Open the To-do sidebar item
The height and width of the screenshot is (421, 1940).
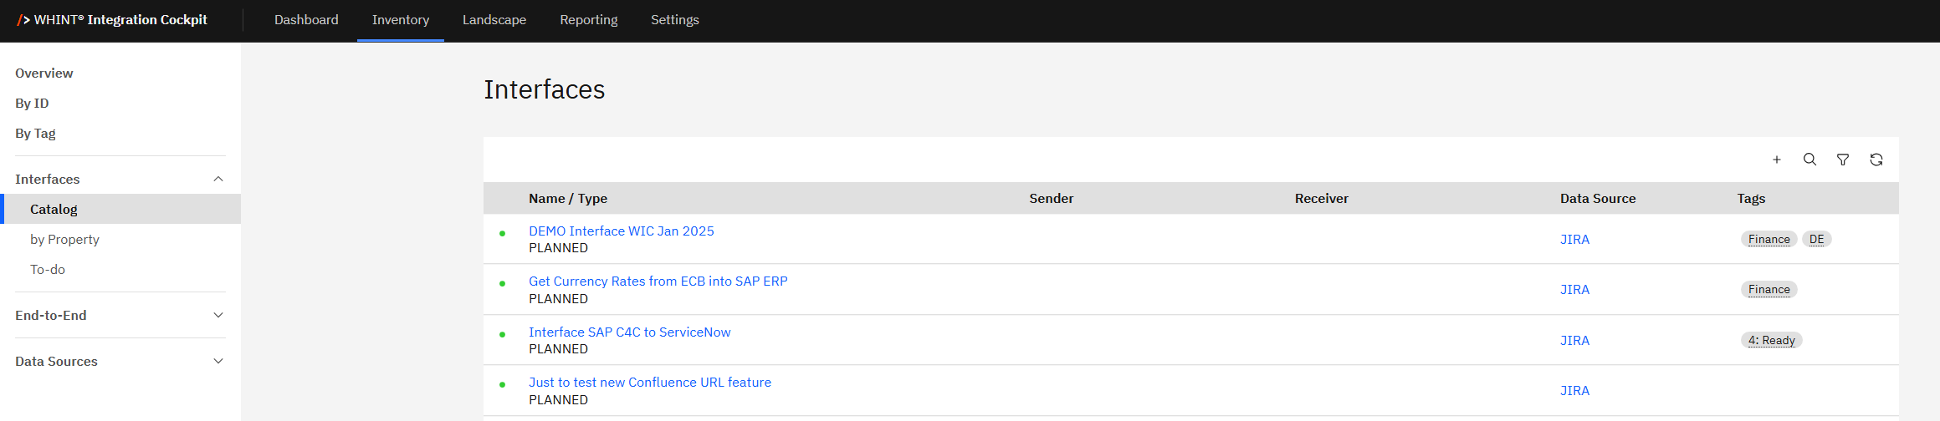[x=48, y=269]
